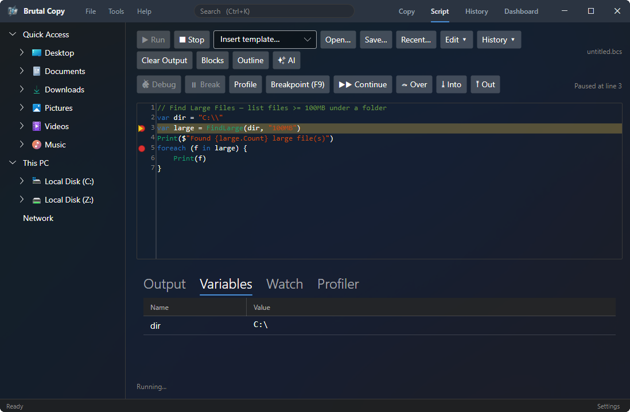Focus the Search (Ctrl+K) field
The image size is (630, 412).
(x=274, y=11)
